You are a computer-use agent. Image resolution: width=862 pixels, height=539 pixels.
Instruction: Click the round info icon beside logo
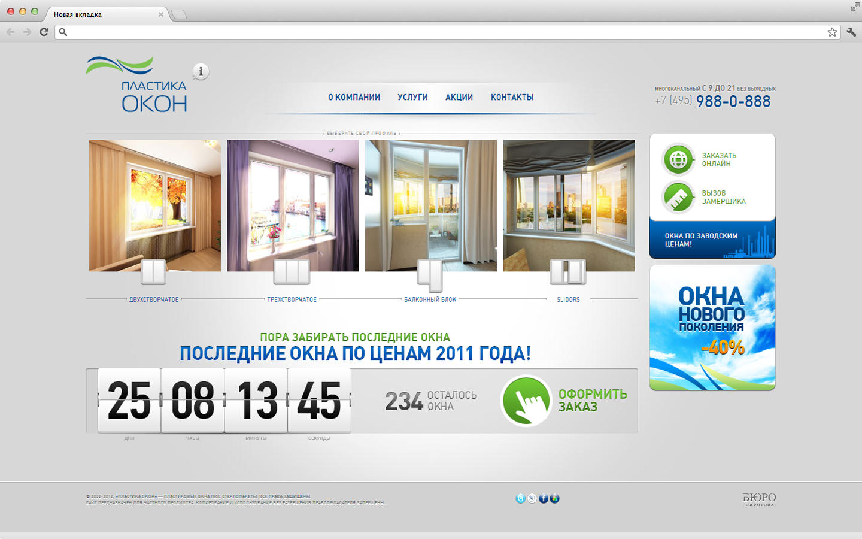pos(201,72)
